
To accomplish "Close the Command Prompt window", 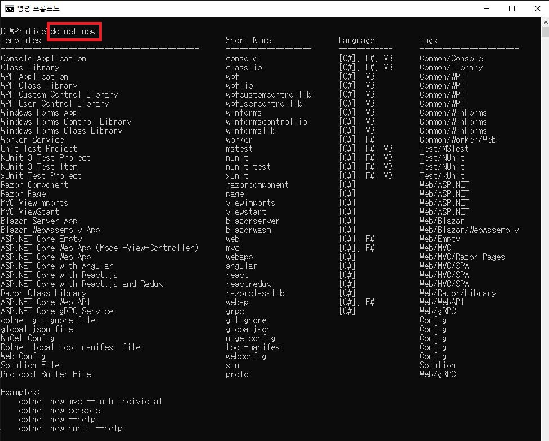I will pyautogui.click(x=537, y=8).
